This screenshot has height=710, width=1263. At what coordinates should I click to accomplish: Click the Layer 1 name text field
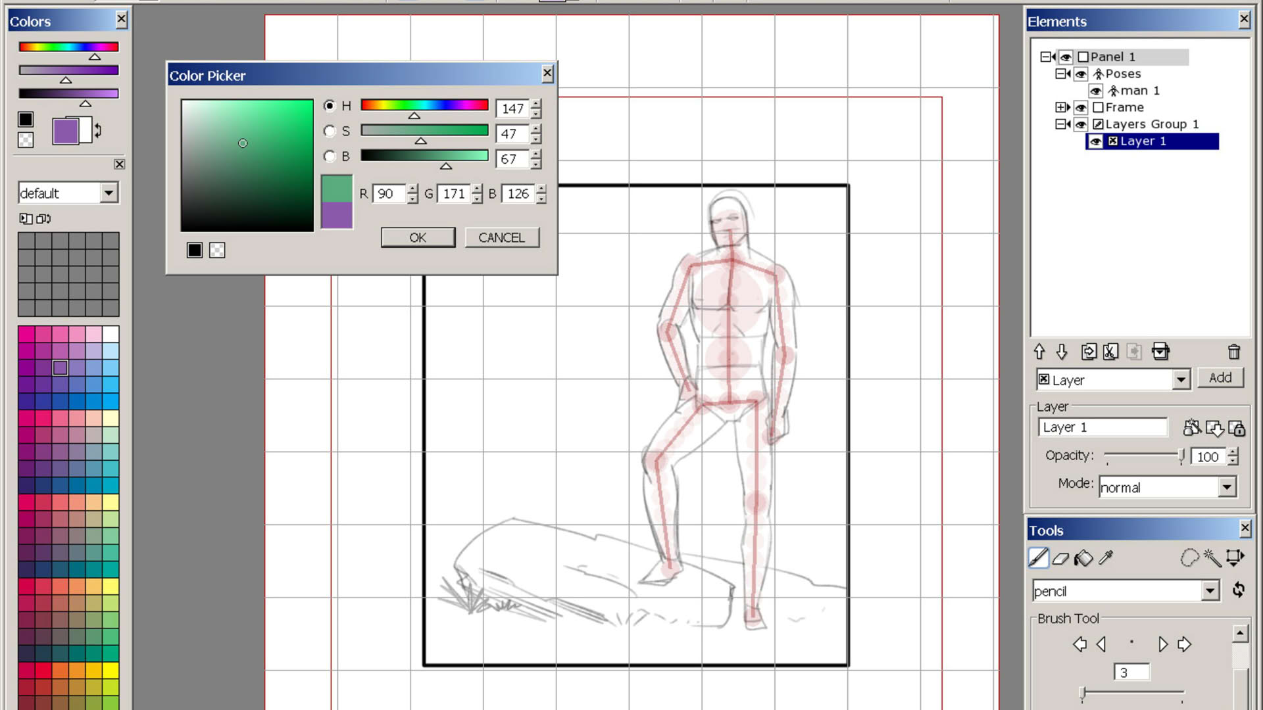(1103, 427)
